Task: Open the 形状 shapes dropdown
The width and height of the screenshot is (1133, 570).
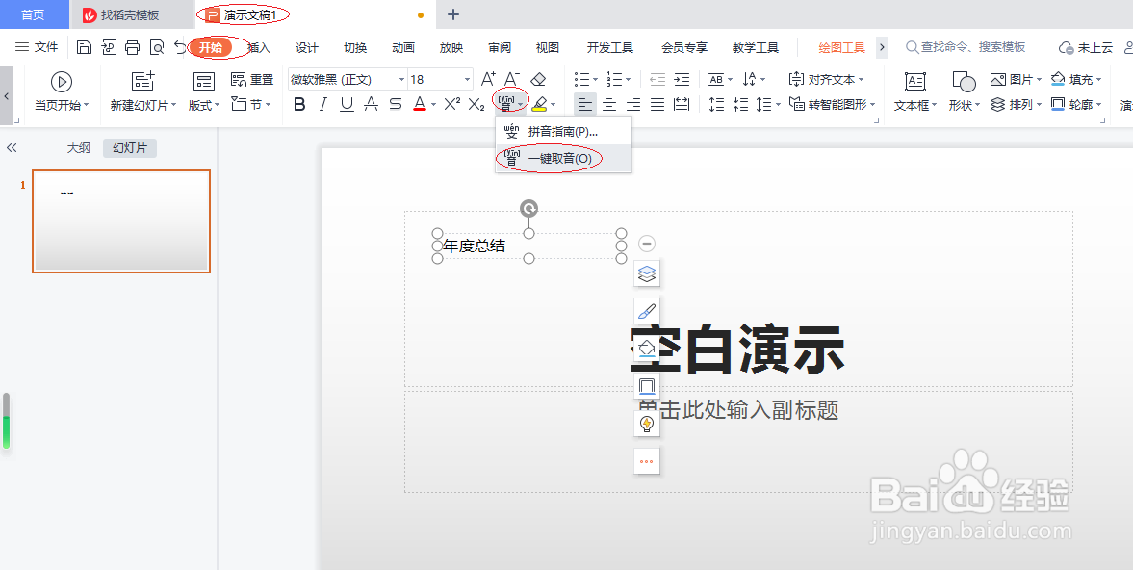Action: (x=964, y=106)
